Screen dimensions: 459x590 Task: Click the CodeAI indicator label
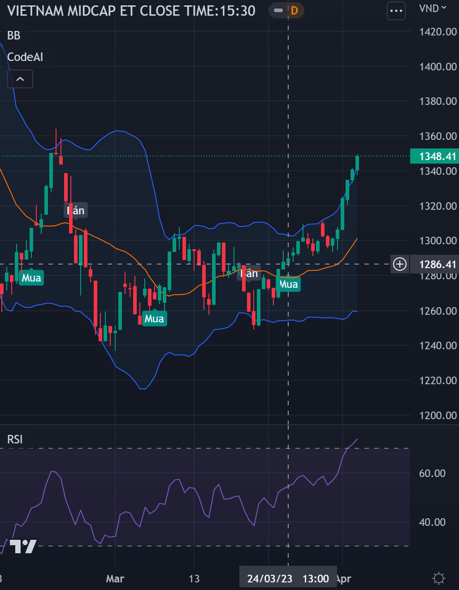[25, 57]
